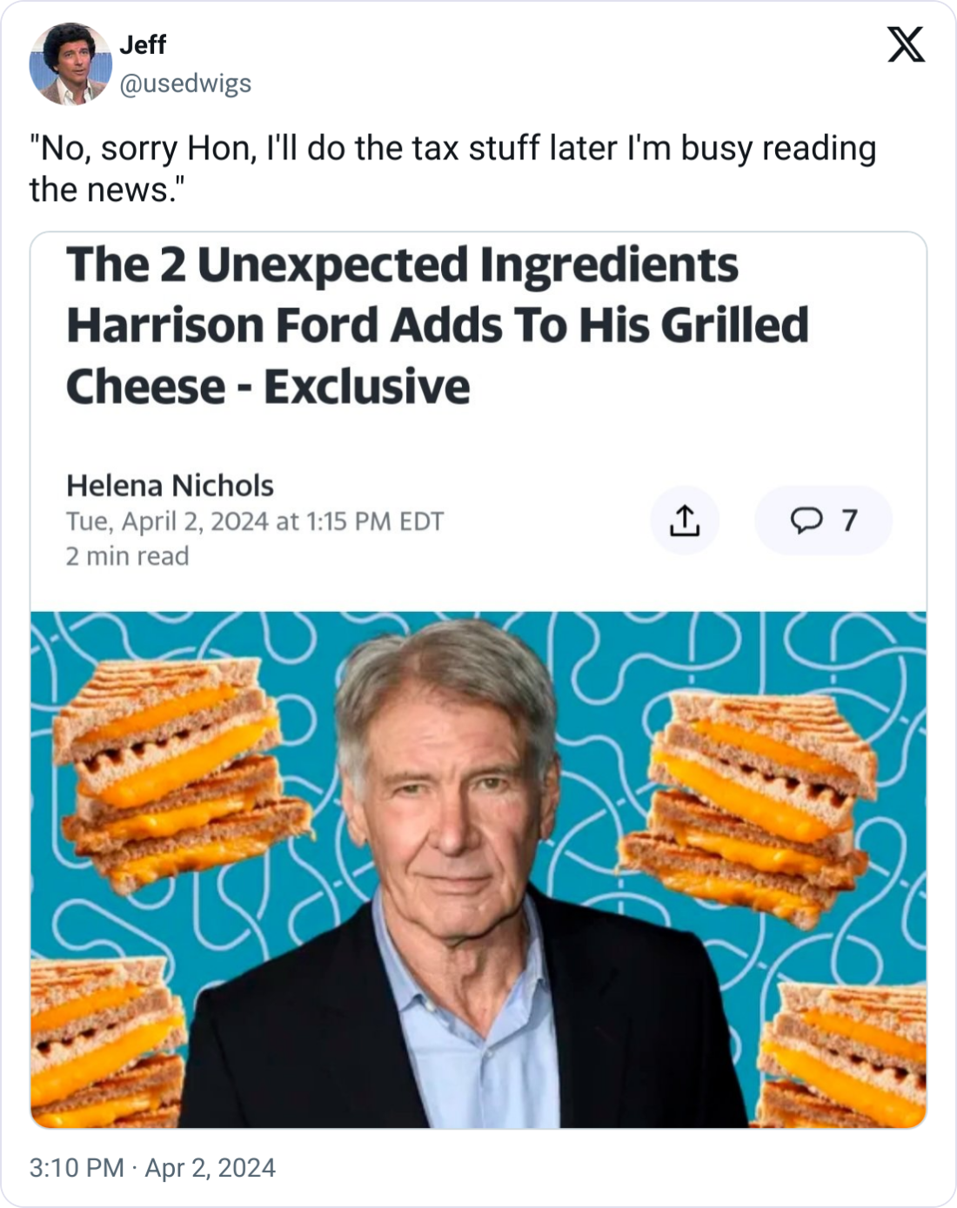Click the share icon on the article
957x1208 pixels.
tap(685, 520)
